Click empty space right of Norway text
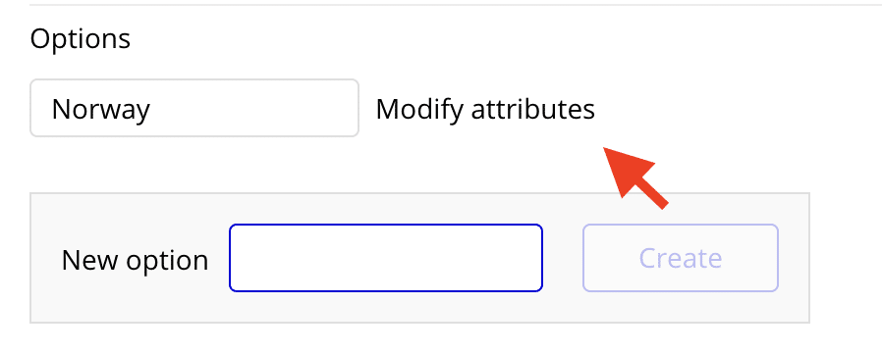 253,109
